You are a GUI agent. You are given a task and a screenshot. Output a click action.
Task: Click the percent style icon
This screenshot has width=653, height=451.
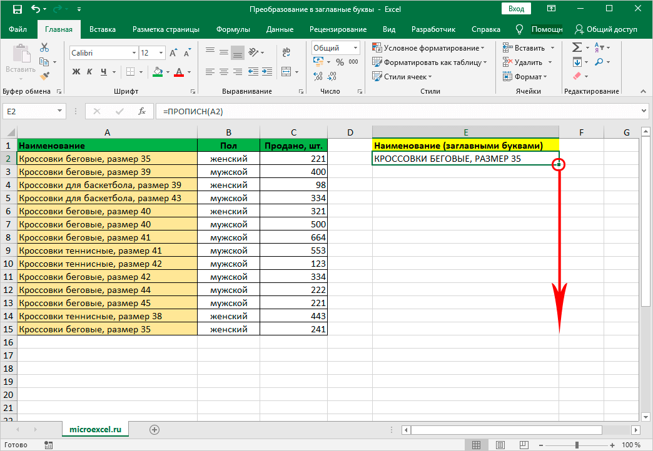[x=340, y=62]
